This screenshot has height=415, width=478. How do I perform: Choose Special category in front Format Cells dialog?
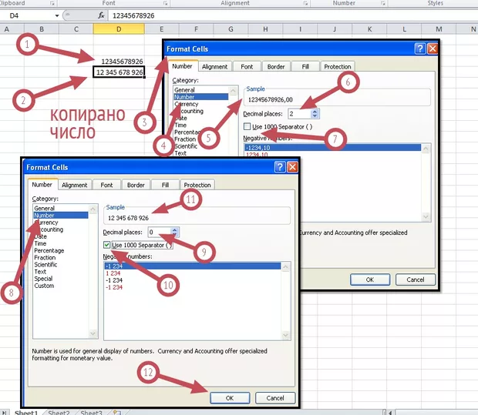pos(43,278)
